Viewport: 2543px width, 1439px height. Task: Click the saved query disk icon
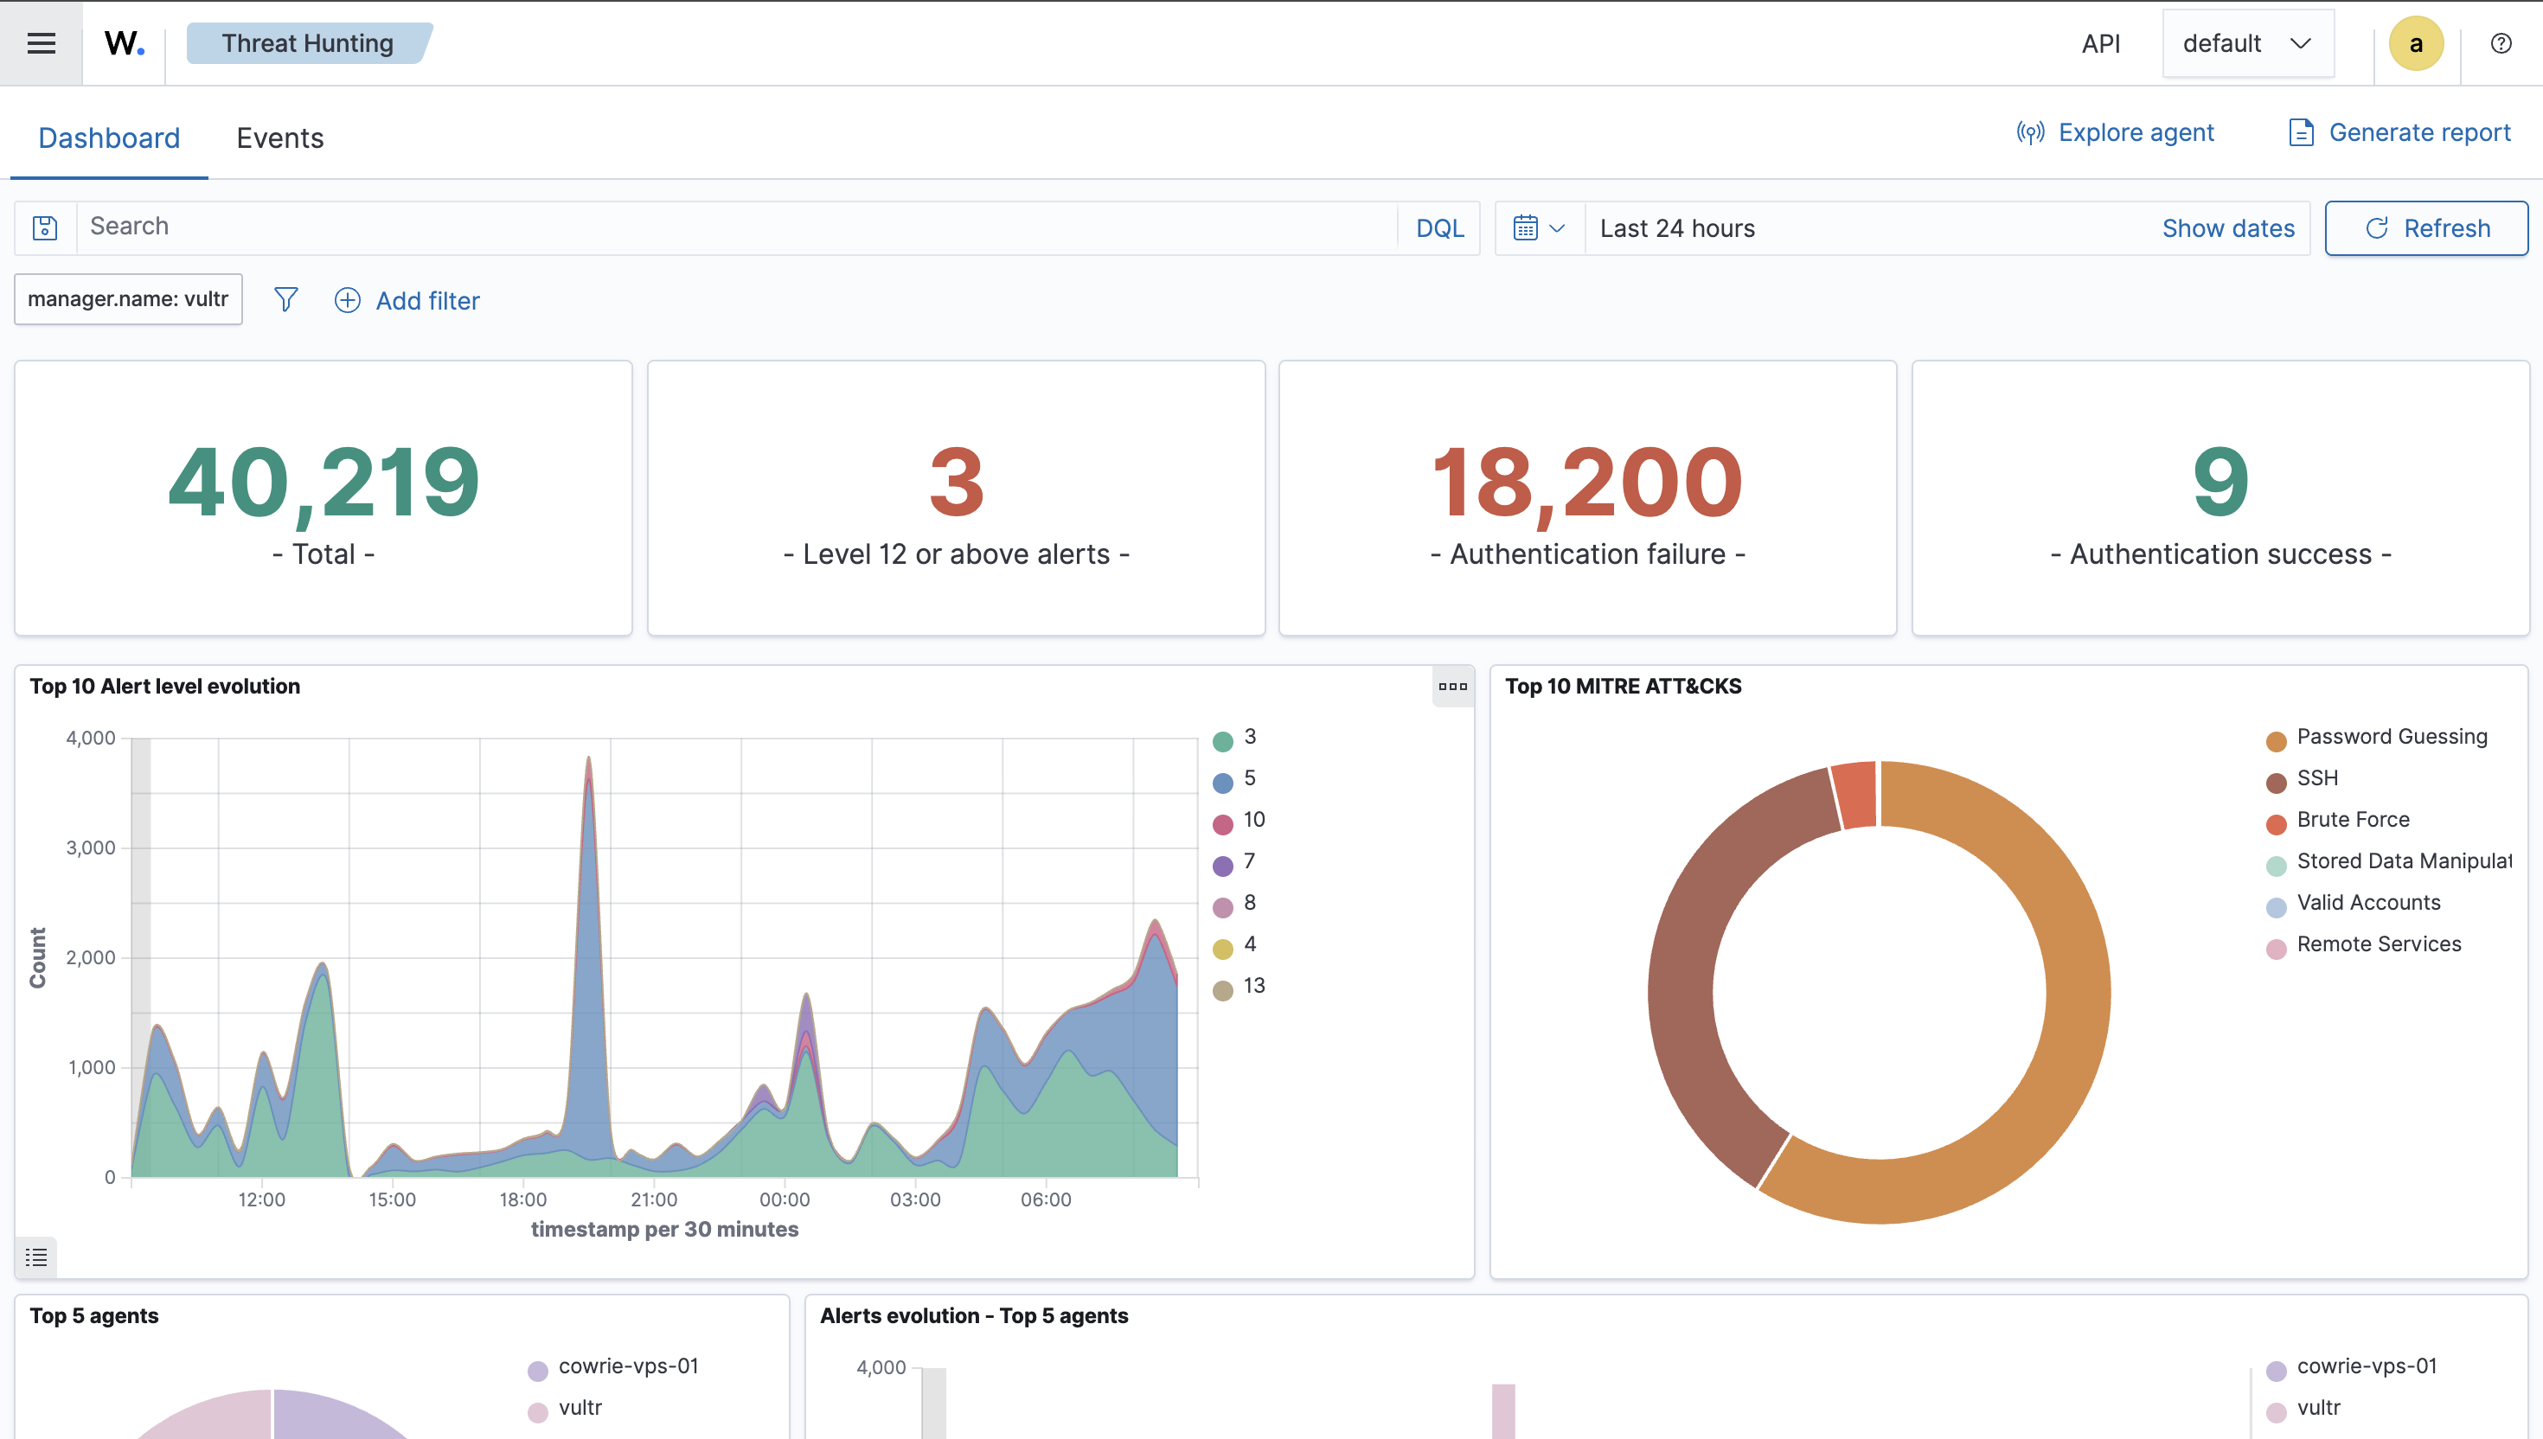pyautogui.click(x=46, y=228)
